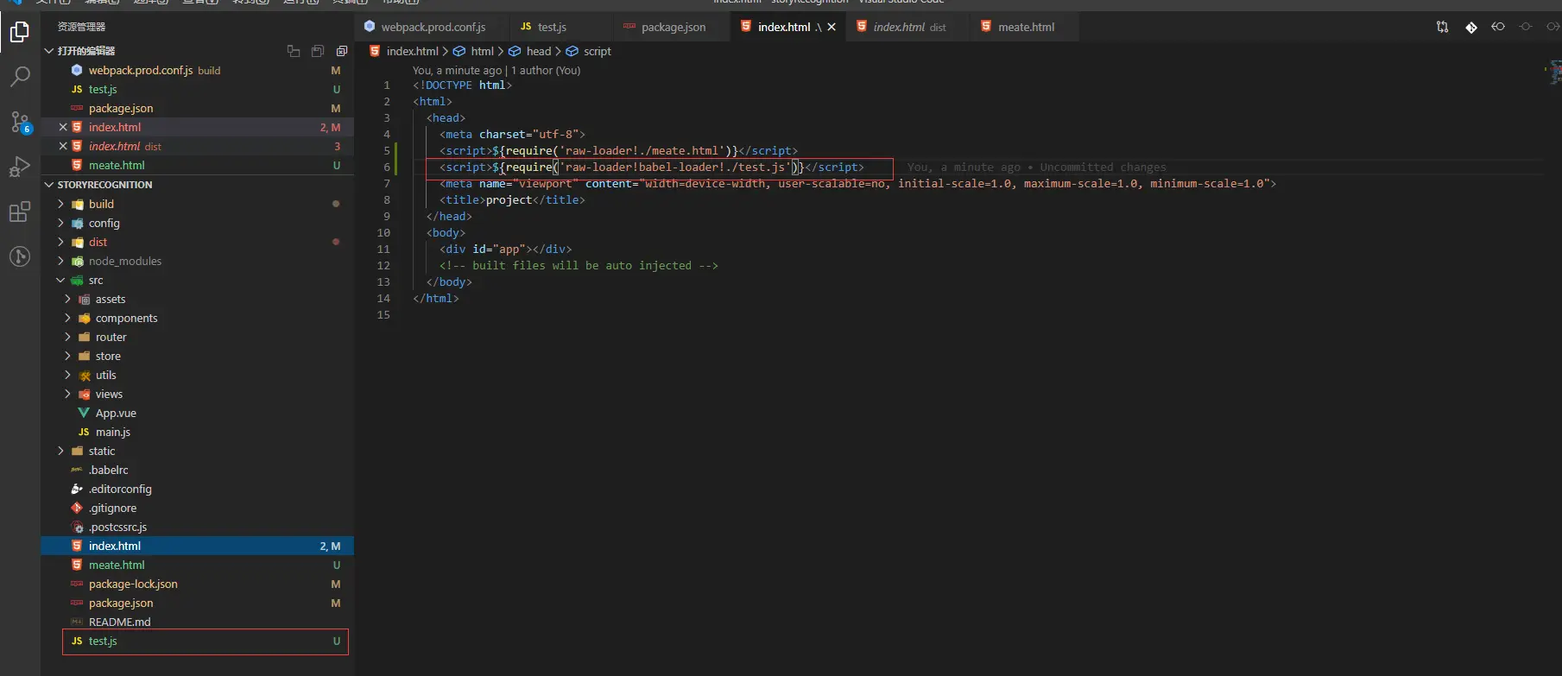1562x676 pixels.
Task: Expand the dist folder chevron
Action: point(60,242)
